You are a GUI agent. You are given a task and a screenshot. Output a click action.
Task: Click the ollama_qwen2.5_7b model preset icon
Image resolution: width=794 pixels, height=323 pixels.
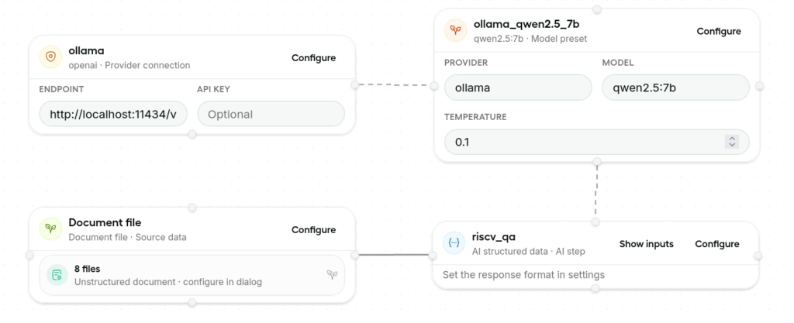(x=454, y=31)
